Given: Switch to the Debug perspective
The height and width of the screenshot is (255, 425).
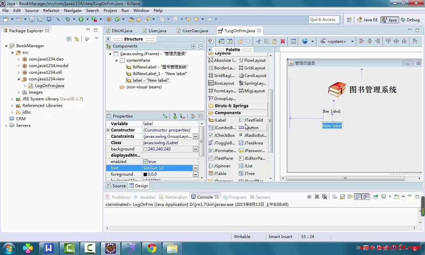Looking at the screenshot, I should pos(410,20).
